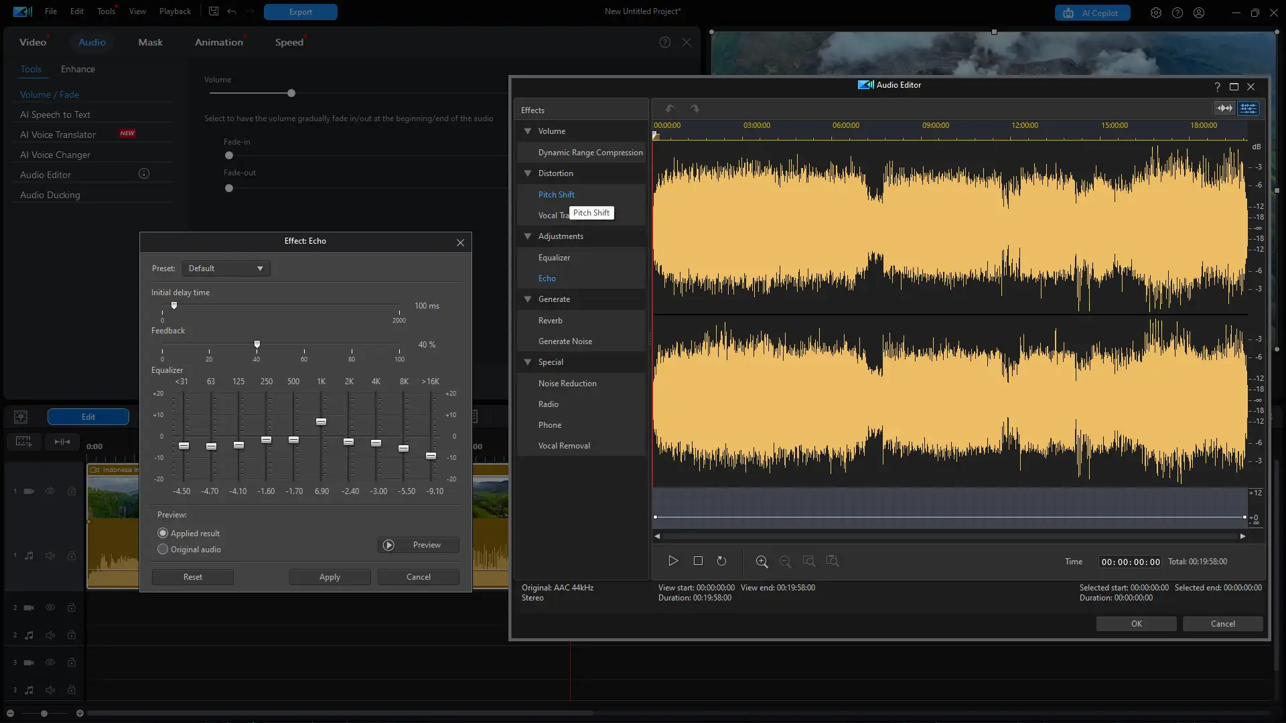Click the Preview button in Echo effect

pos(418,545)
